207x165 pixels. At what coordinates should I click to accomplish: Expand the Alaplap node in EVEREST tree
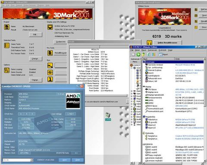[x=132, y=91]
